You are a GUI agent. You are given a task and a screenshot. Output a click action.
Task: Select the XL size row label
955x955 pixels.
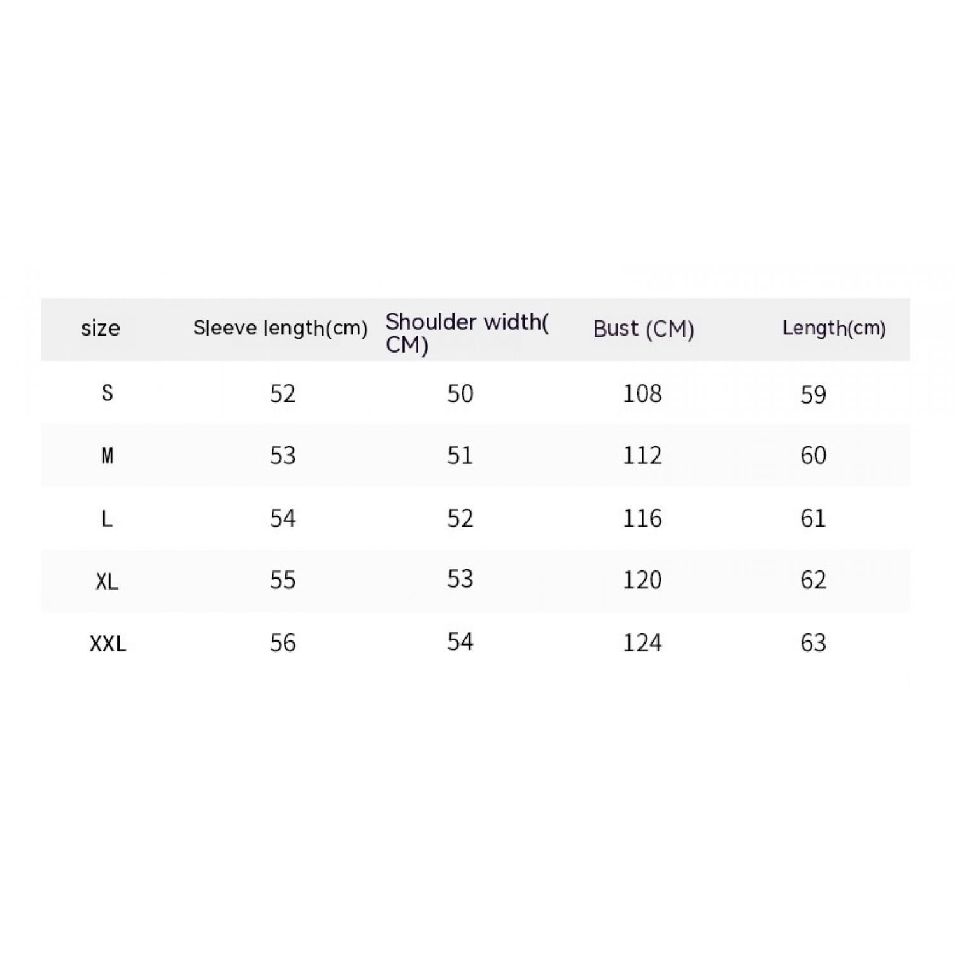107,581
